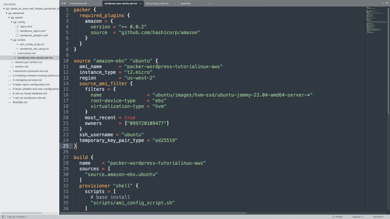Change syntax via Terraform status label
Image resolution: width=390 pixels, height=219 pixels.
(378, 217)
